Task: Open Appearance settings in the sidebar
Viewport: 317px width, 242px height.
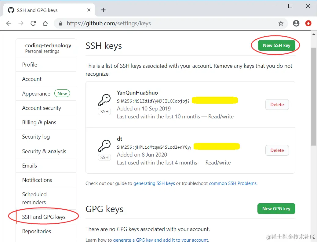Action: point(46,93)
